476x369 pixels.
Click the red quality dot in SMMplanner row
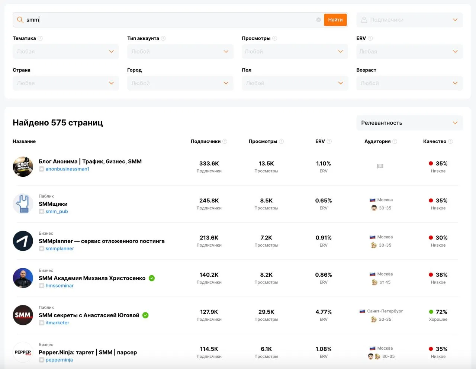(431, 238)
